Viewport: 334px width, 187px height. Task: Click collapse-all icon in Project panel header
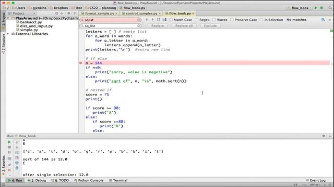(62, 14)
